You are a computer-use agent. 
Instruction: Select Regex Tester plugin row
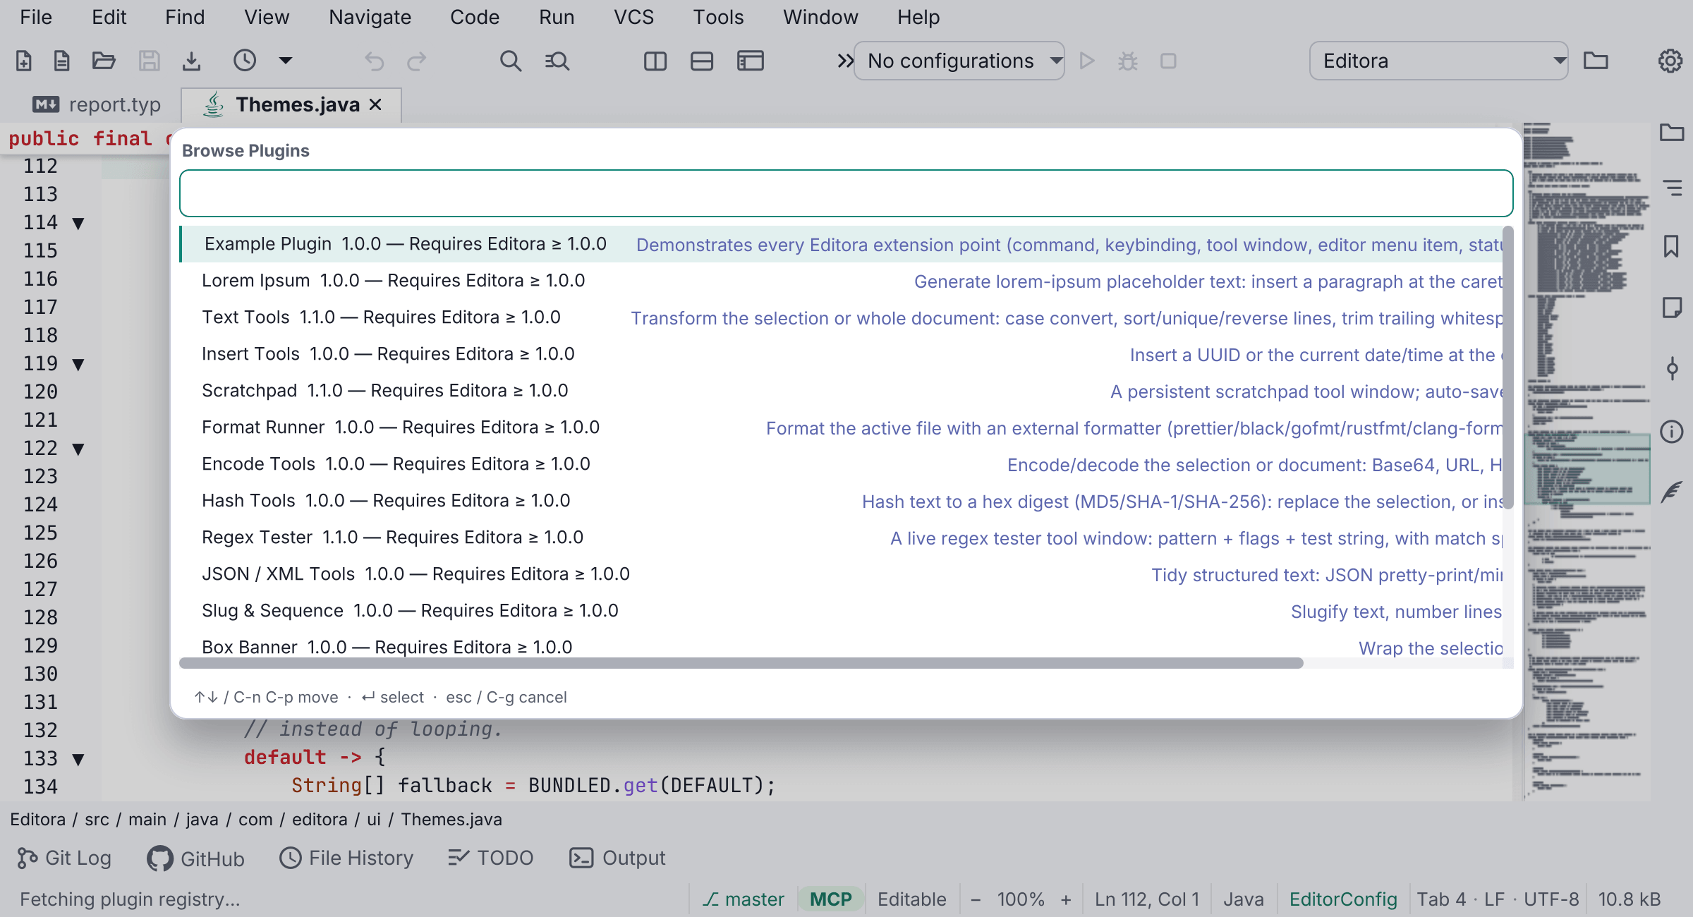click(841, 538)
